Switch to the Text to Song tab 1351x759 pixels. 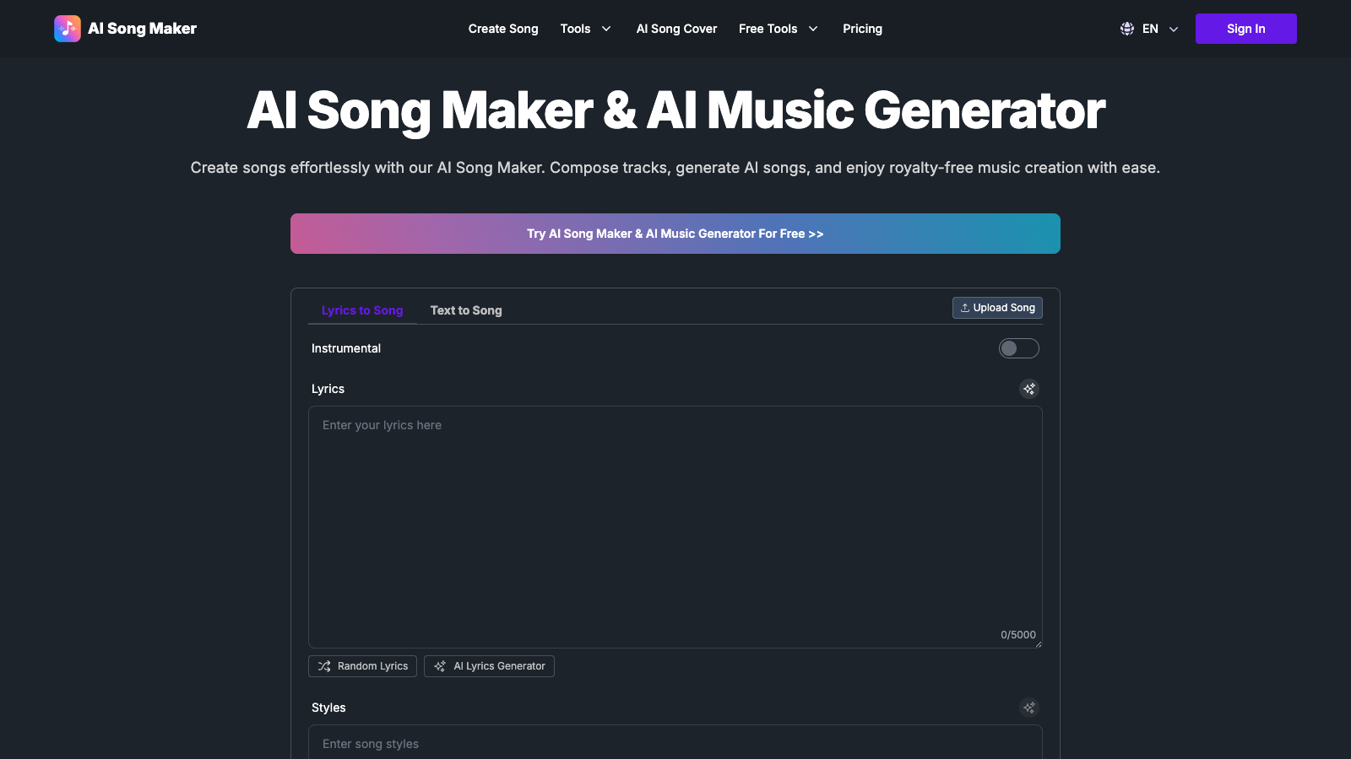pyautogui.click(x=465, y=310)
